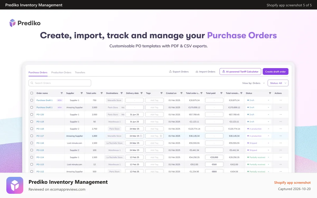The height and width of the screenshot is (198, 317).
Task: Open Shipped status dropdown for PO-116
Action: click(x=258, y=143)
